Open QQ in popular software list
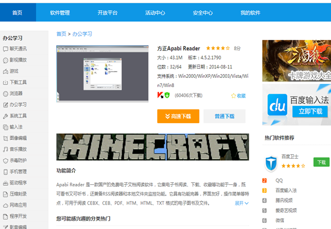Viewport: 331px width, 229px height. (x=279, y=181)
